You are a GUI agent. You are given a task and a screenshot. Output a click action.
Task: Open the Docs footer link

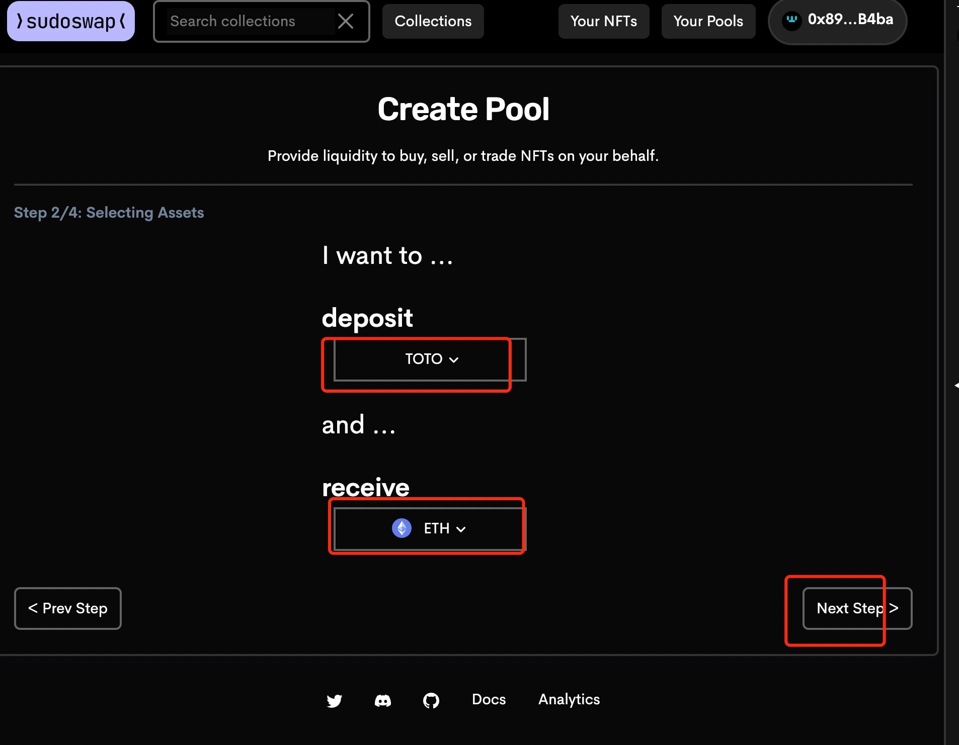coord(489,699)
